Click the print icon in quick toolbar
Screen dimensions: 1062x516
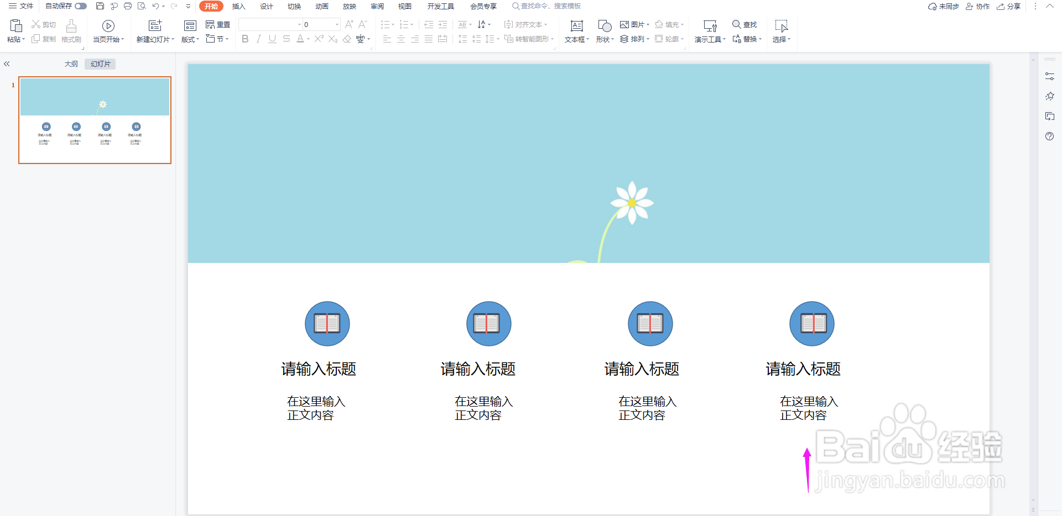pos(128,6)
